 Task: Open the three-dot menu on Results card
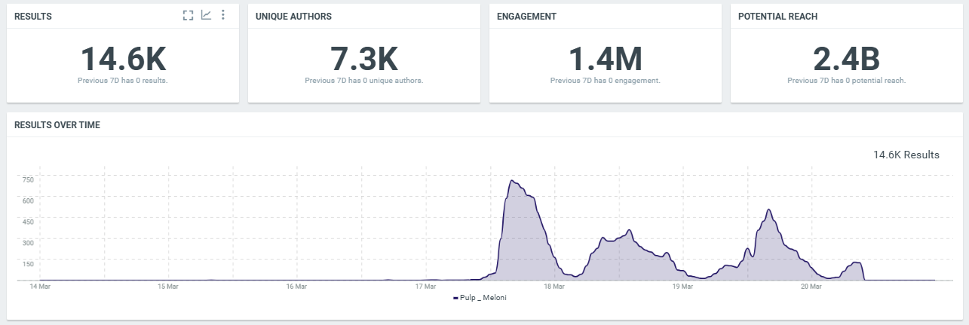(223, 16)
